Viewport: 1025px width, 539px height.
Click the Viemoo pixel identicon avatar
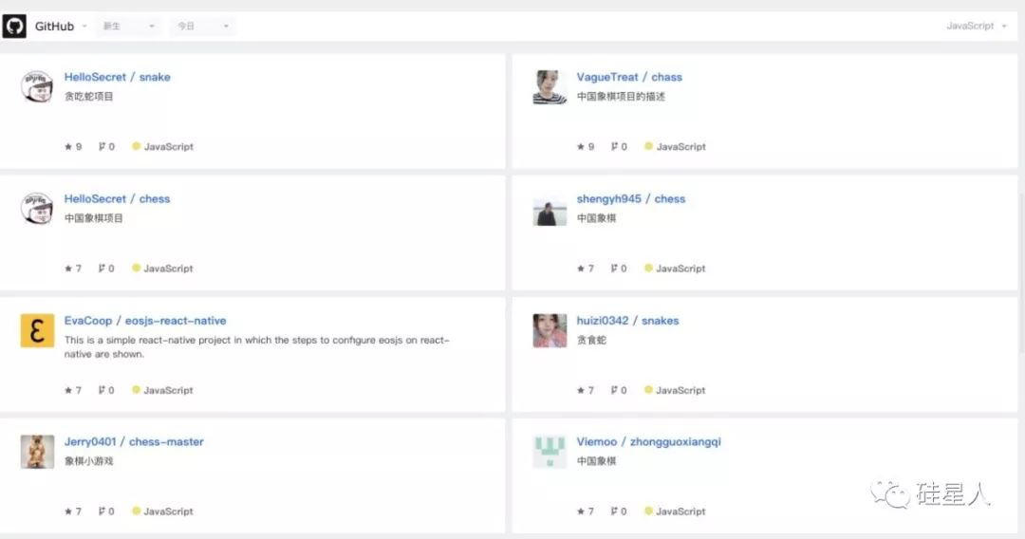[550, 452]
